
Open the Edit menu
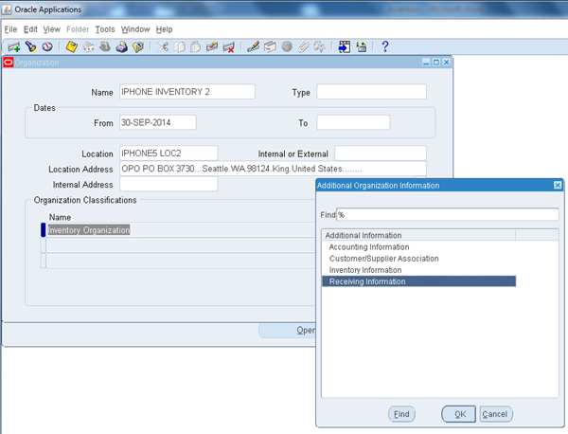click(x=30, y=29)
